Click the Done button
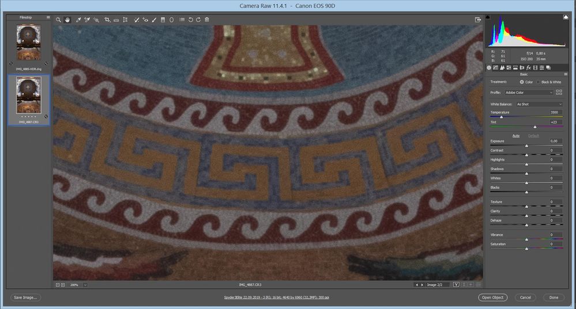Image resolution: width=576 pixels, height=309 pixels. pos(554,297)
